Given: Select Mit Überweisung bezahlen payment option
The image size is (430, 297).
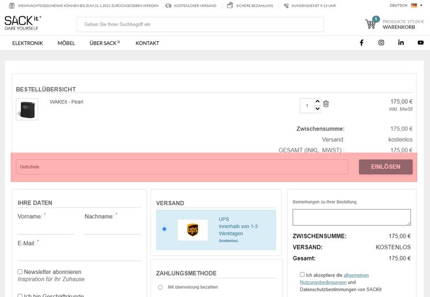Looking at the screenshot, I should (160, 287).
